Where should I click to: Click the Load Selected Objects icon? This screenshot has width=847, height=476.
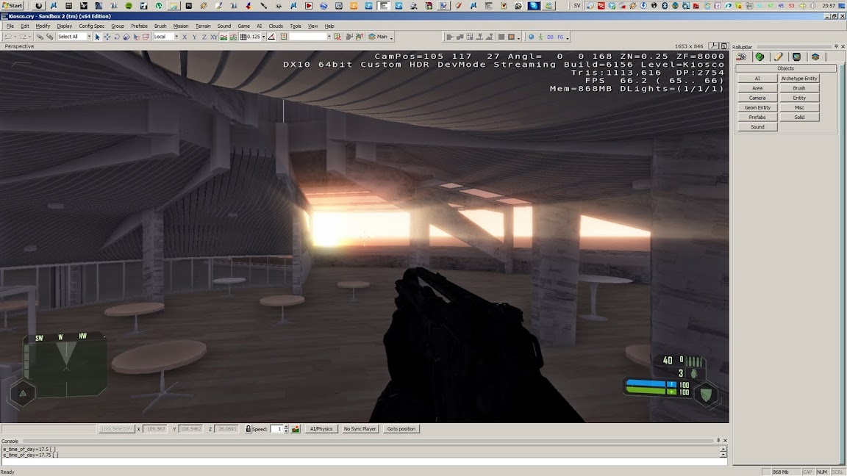360,37
